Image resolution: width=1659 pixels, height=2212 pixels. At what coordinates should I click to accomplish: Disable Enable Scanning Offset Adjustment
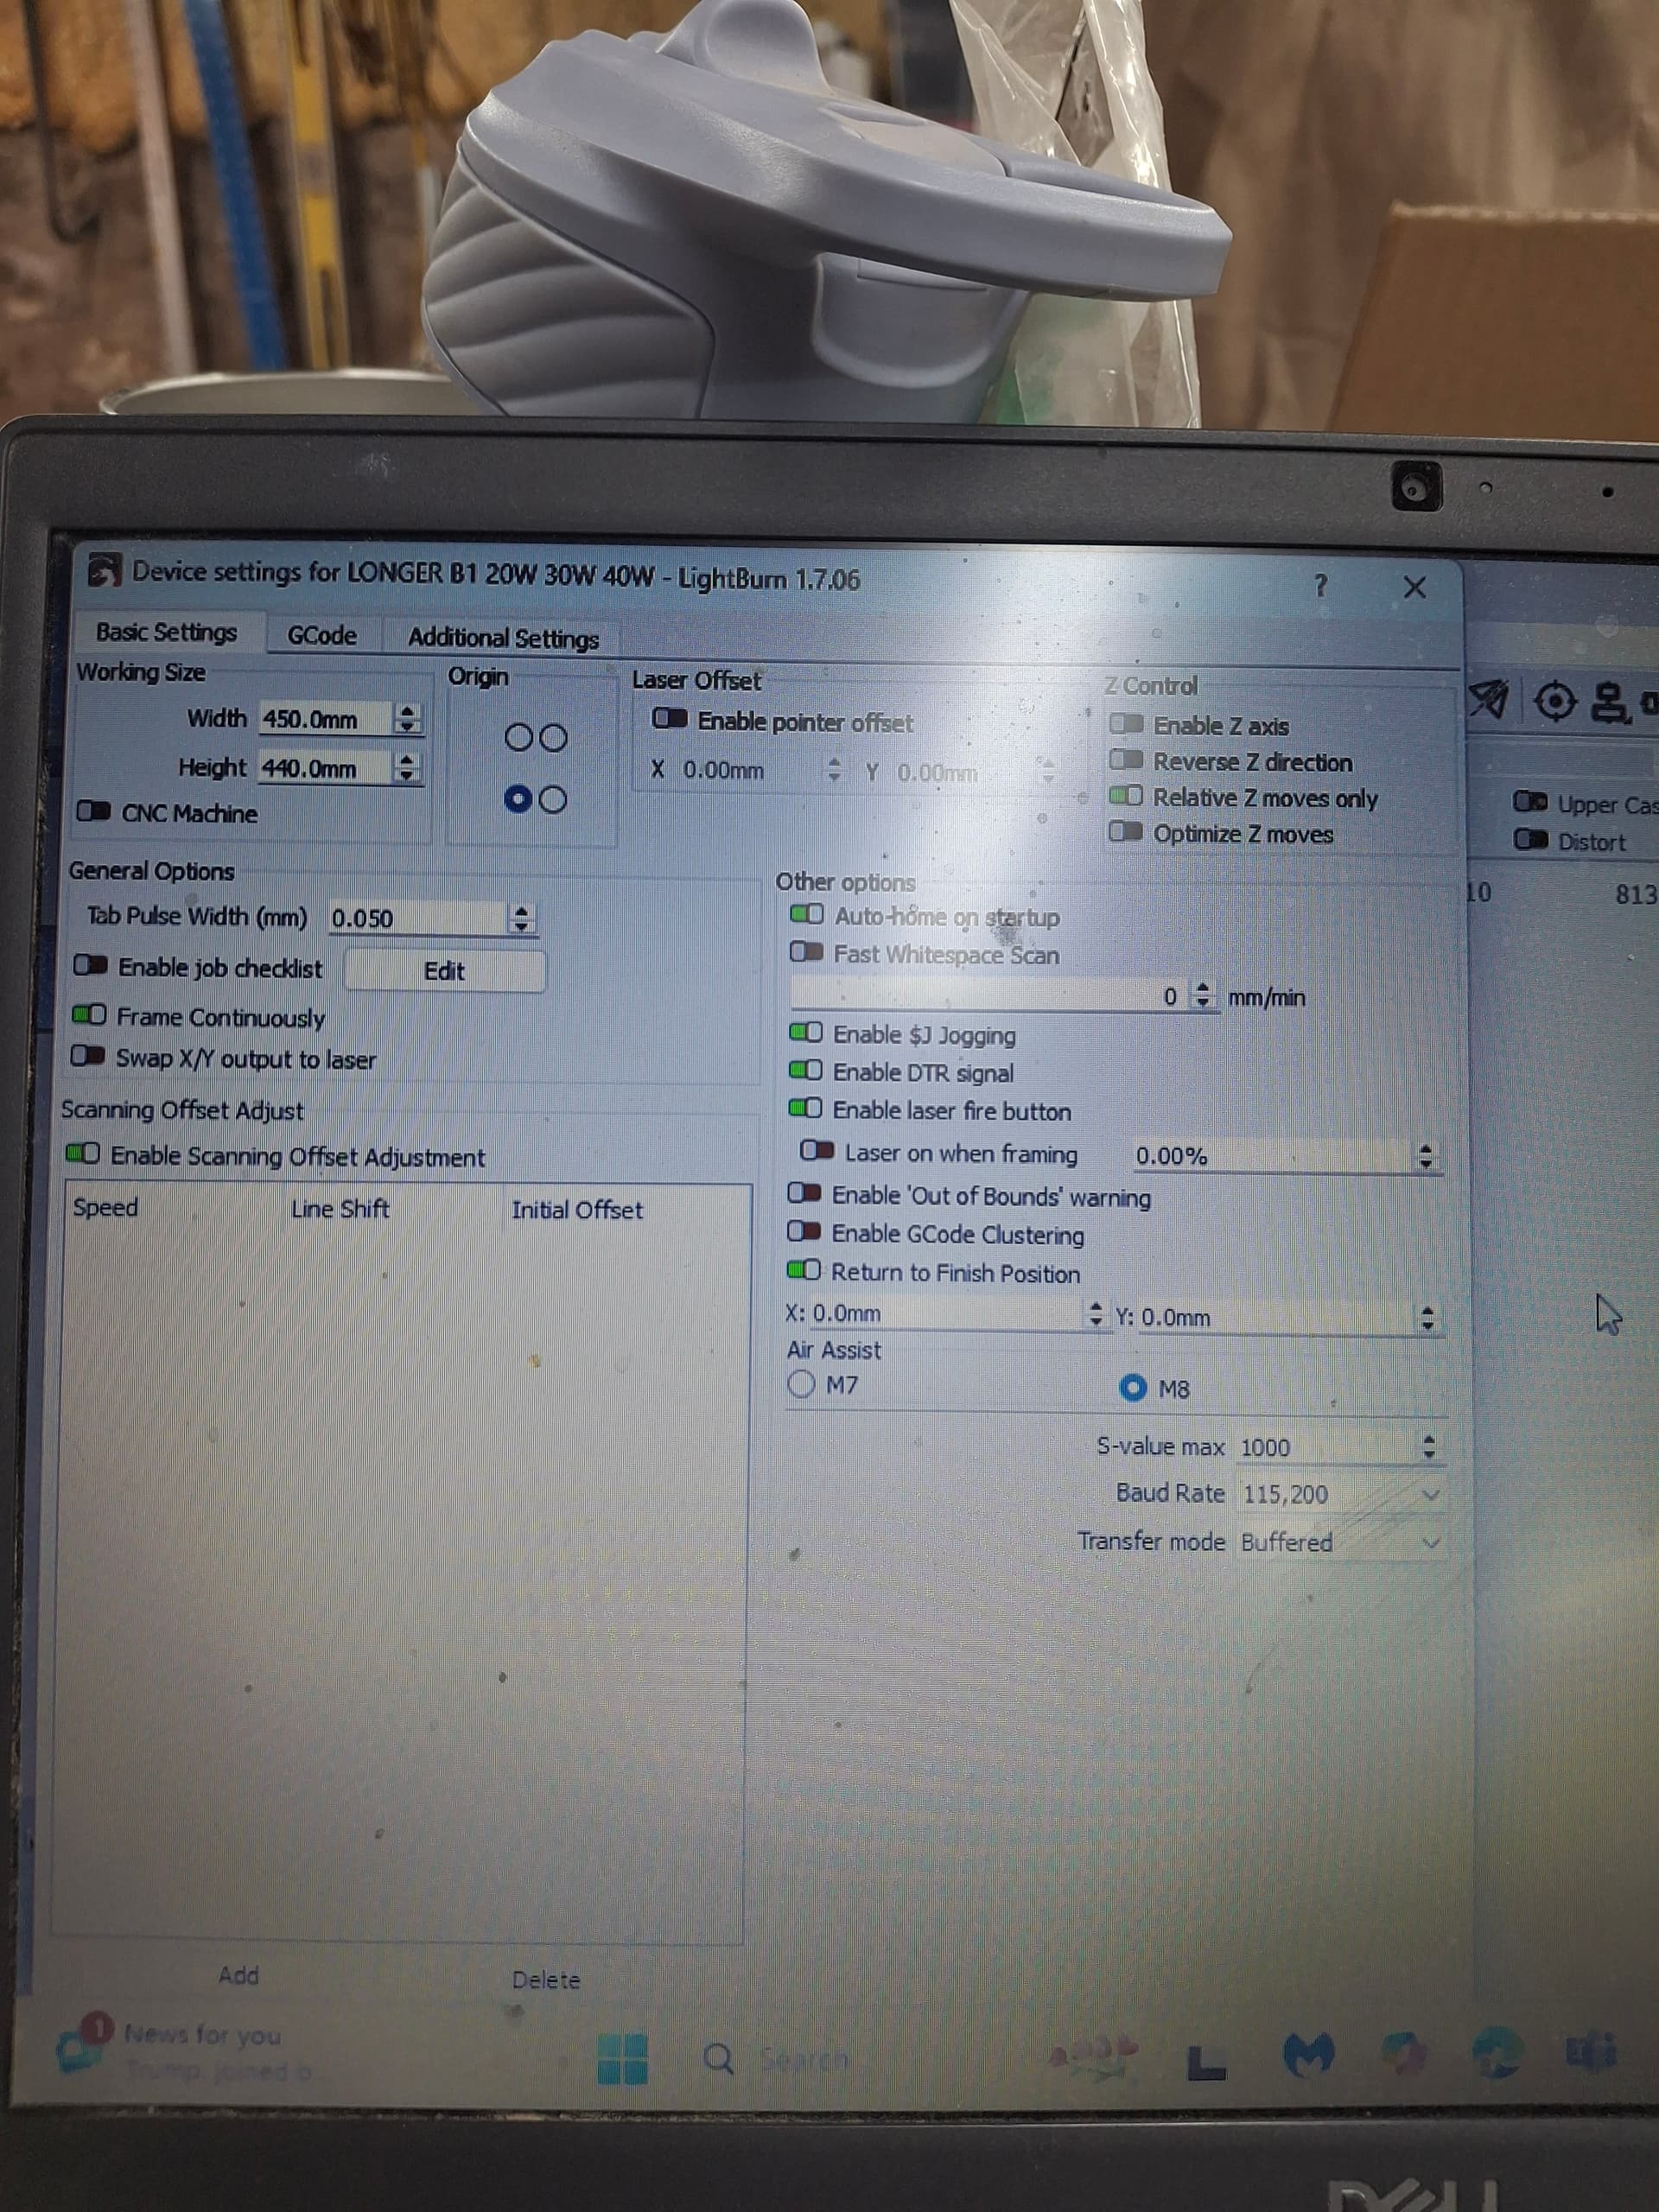(x=82, y=1153)
